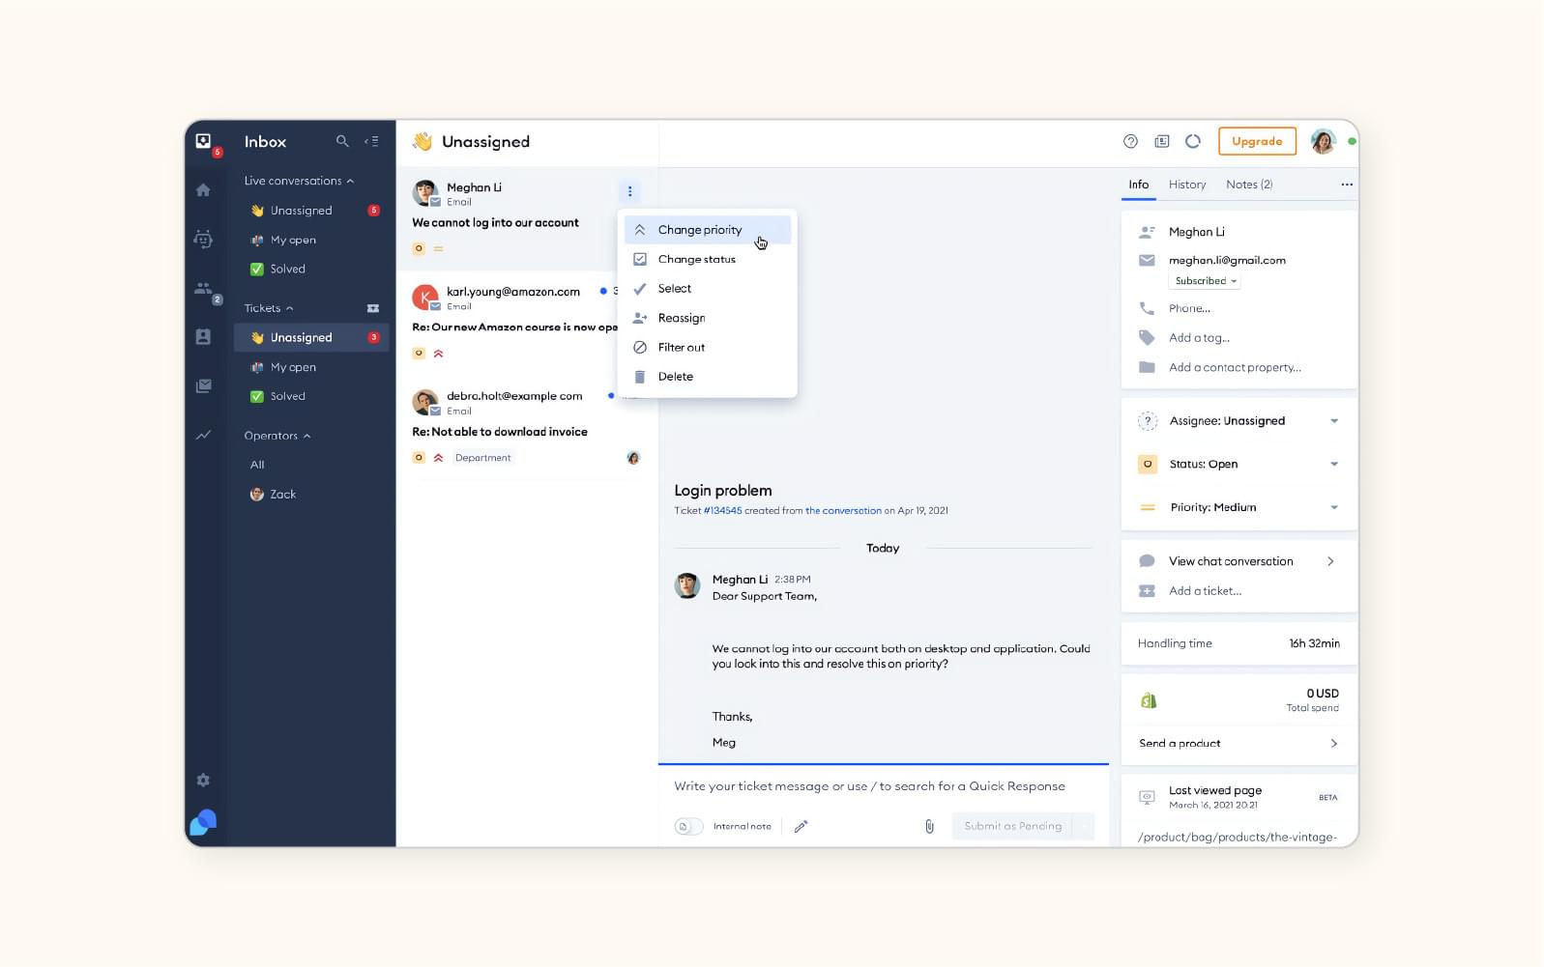Expand Send a product arrow

[1333, 743]
